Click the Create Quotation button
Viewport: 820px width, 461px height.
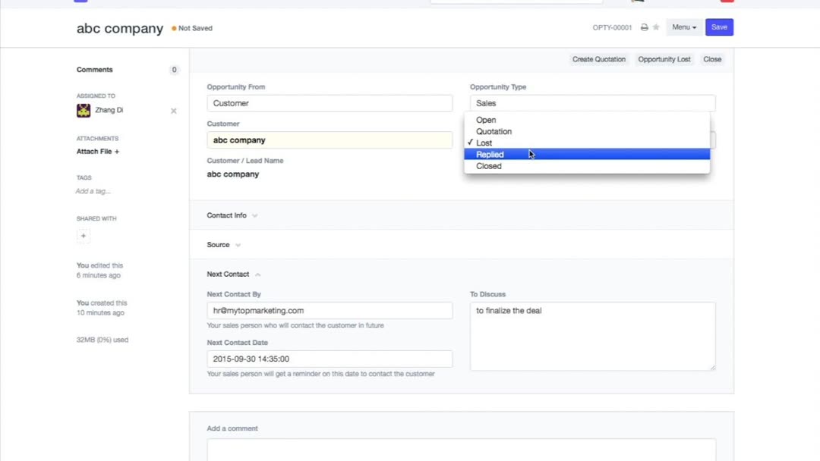coord(599,59)
